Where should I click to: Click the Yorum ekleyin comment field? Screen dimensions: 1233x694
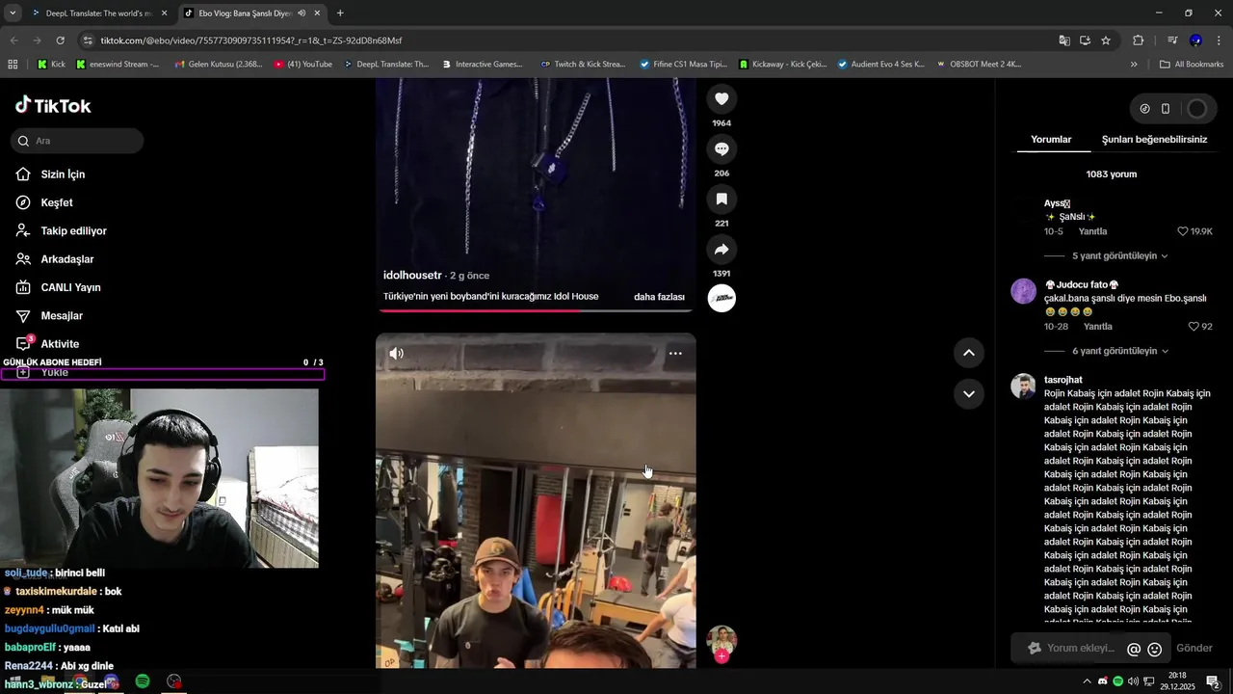(1081, 649)
